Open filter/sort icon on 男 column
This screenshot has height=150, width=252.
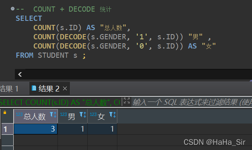pos(83,115)
